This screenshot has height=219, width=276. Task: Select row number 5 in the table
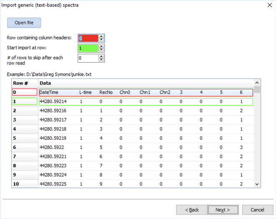(x=25, y=138)
